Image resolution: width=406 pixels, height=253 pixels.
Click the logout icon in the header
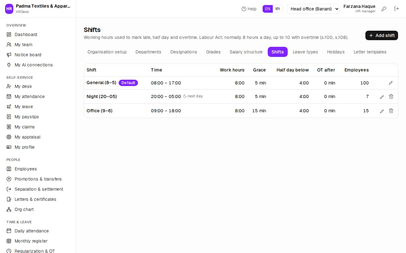(x=396, y=9)
